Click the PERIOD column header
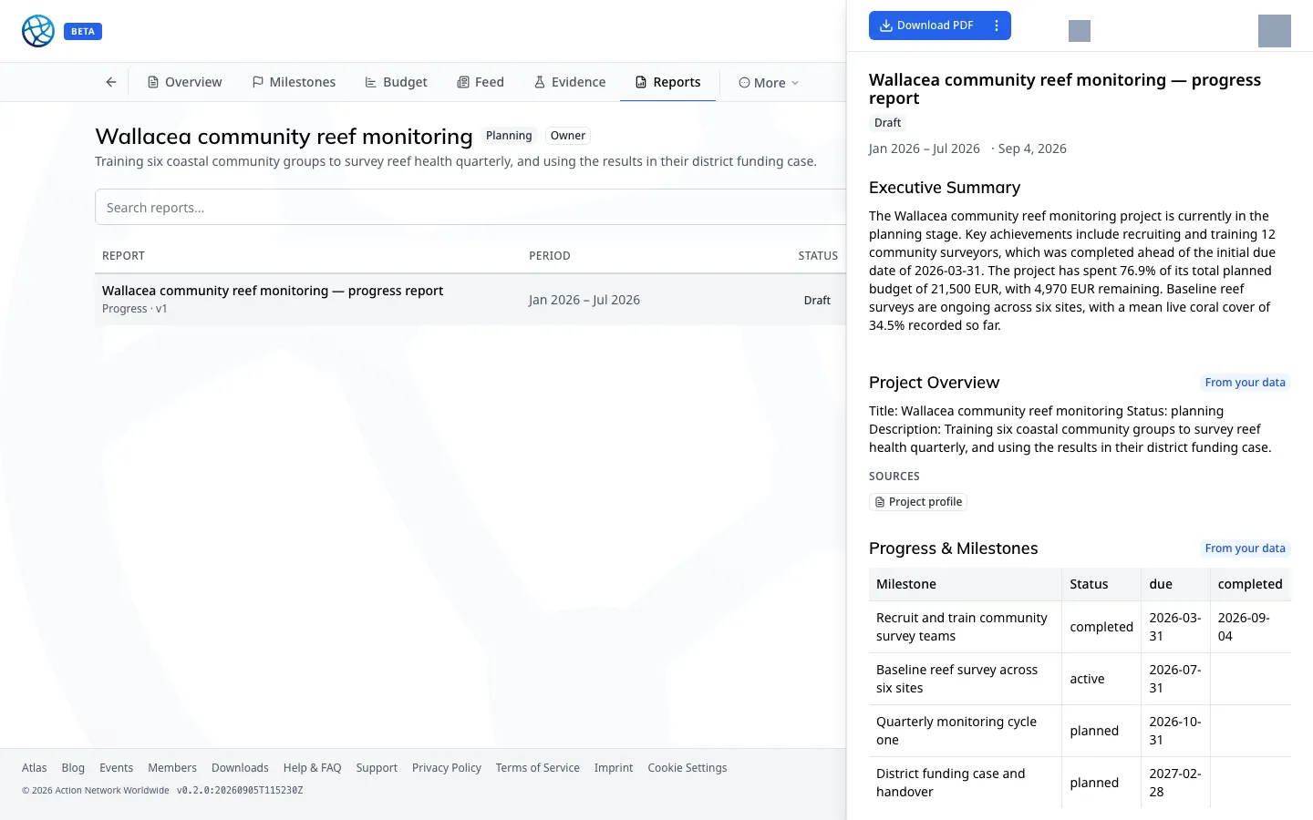 550,256
